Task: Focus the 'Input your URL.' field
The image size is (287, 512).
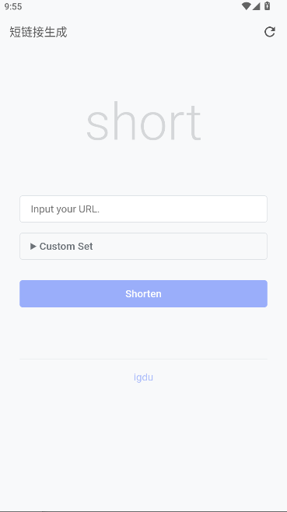Action: (143, 209)
